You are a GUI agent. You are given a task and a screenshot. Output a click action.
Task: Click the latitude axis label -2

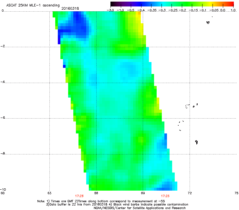[x=3, y=46]
